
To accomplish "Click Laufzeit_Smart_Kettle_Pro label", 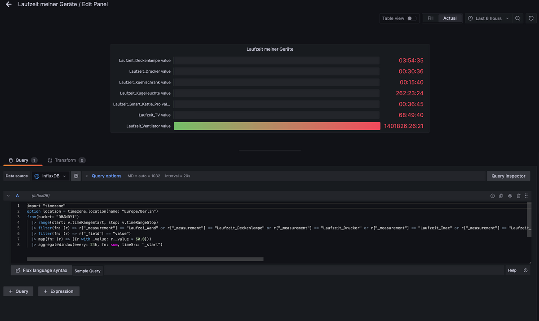I will tap(142, 104).
